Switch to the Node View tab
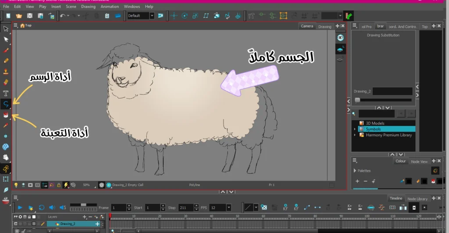The height and width of the screenshot is (233, 449). (419, 161)
